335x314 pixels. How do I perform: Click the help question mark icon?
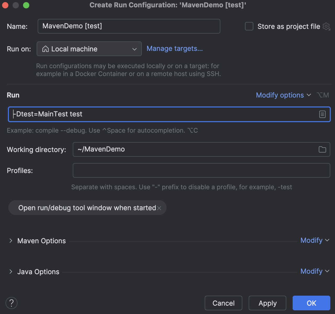click(11, 303)
